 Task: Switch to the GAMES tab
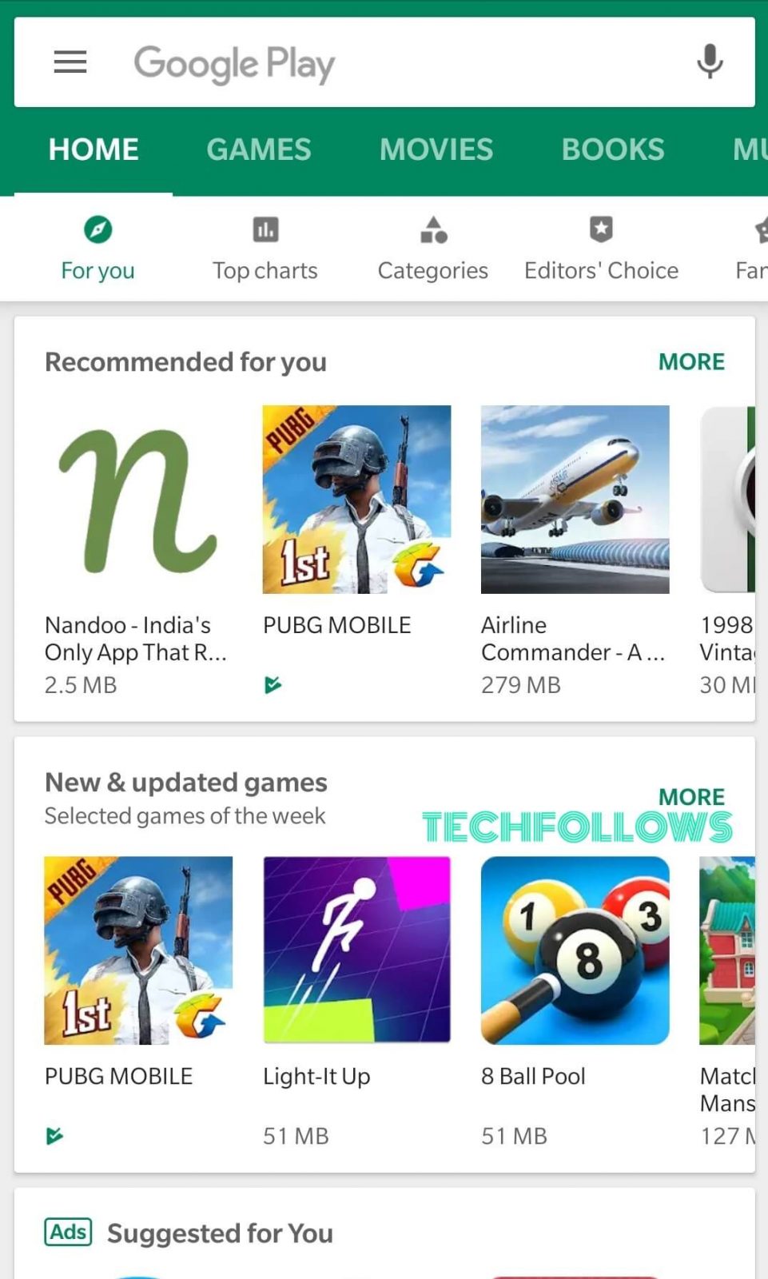259,149
